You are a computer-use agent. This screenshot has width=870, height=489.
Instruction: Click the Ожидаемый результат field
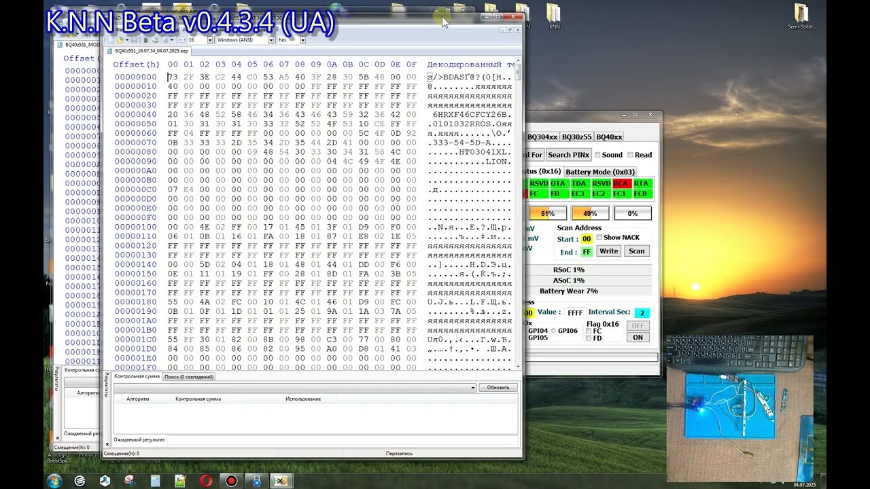click(343, 439)
